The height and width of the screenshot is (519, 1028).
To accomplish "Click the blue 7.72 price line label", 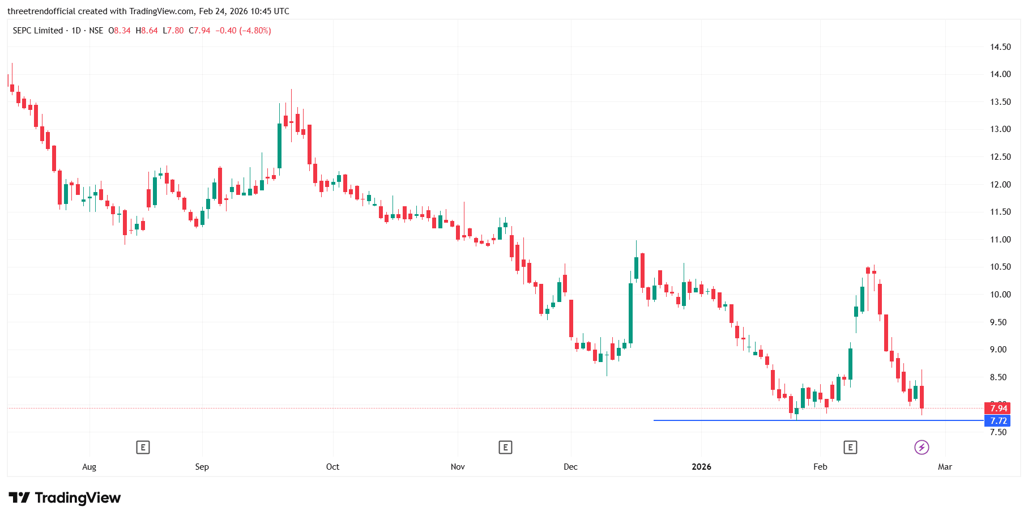I will (x=997, y=421).
